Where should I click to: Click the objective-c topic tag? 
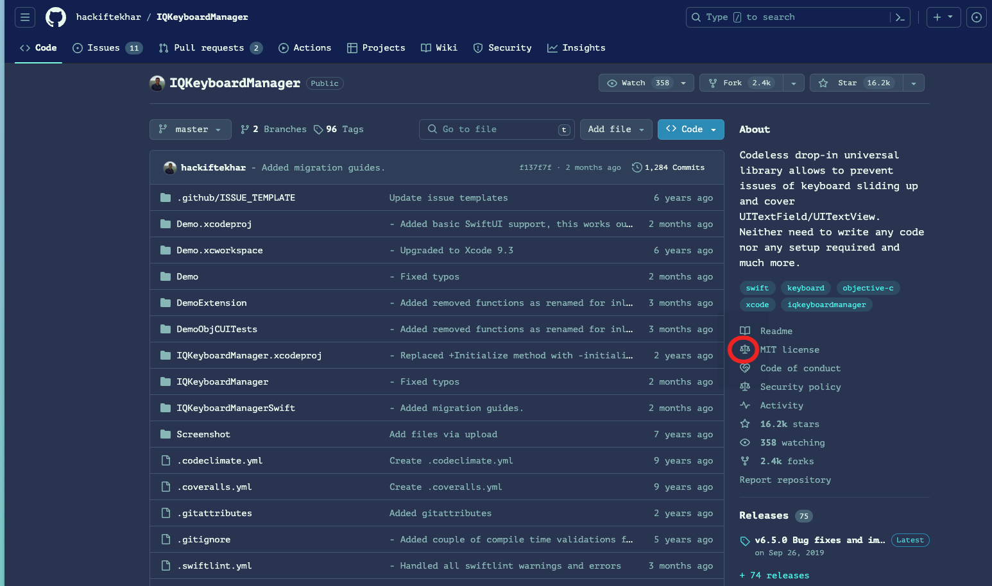(868, 288)
